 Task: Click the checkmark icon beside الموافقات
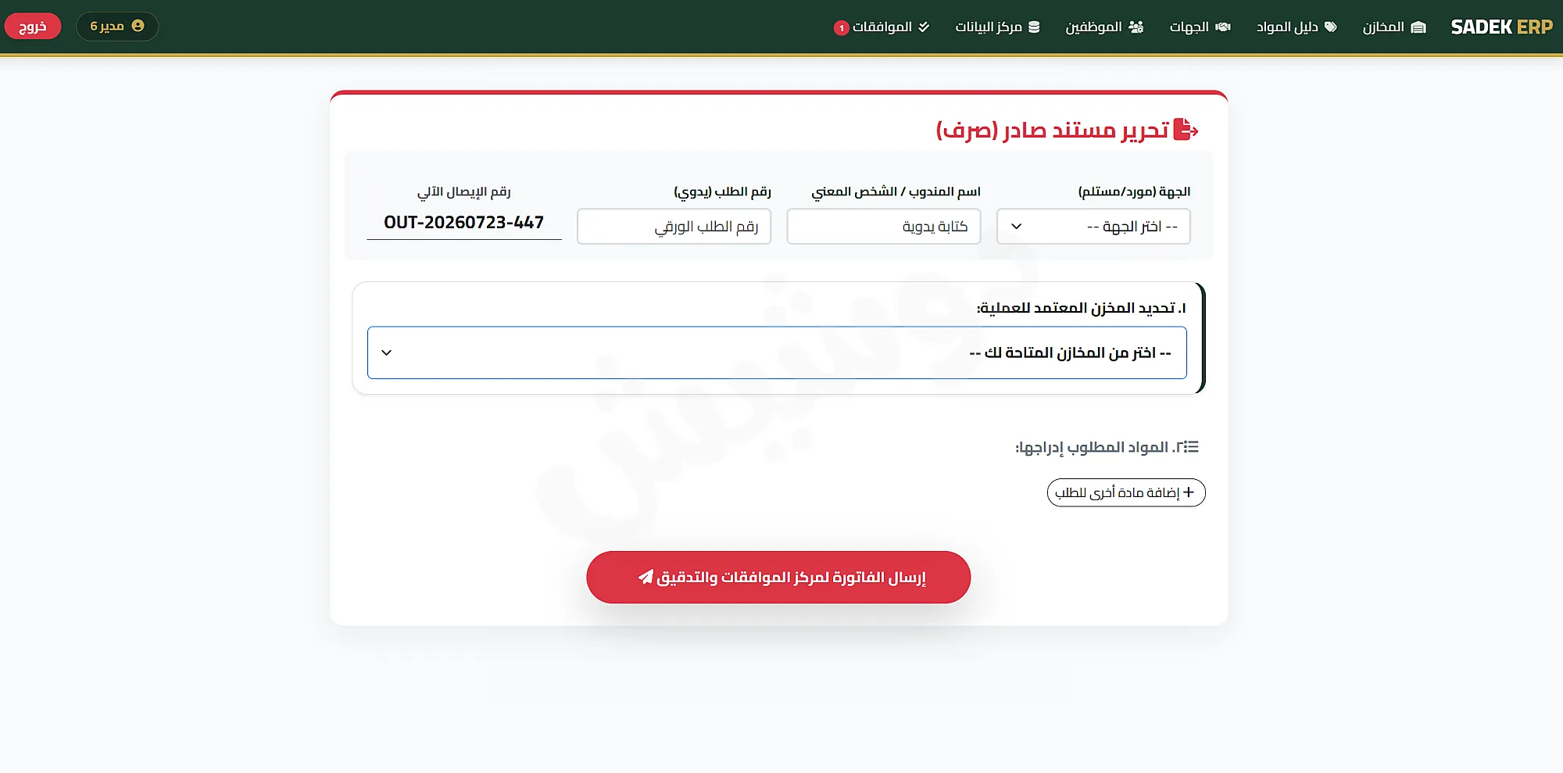tap(924, 27)
